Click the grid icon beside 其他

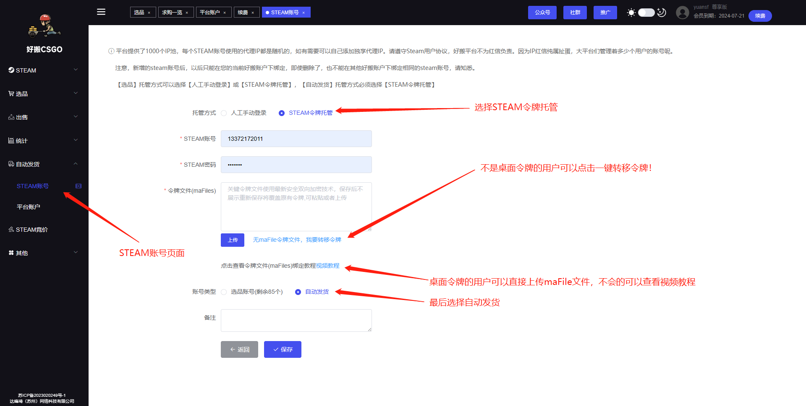click(11, 253)
